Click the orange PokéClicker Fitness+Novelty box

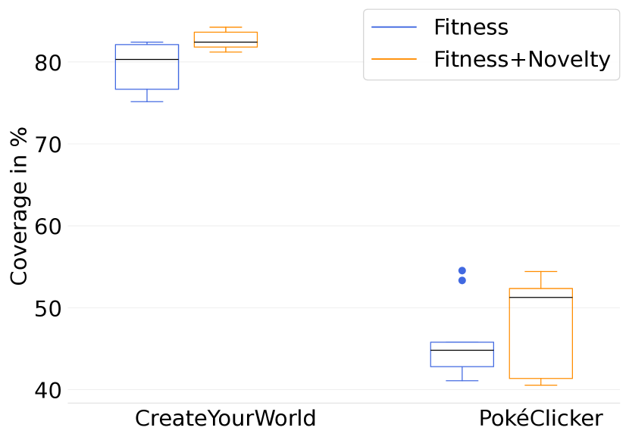540,333
